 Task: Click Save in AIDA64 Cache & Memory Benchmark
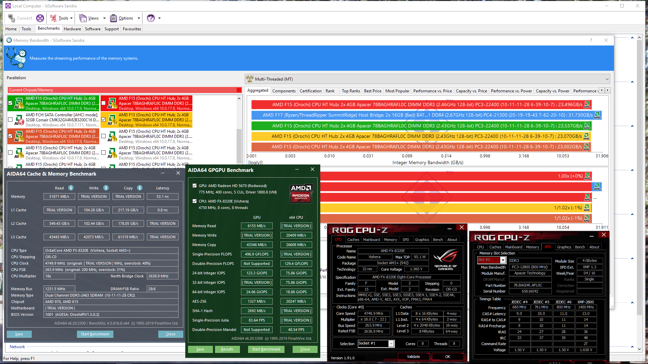(19, 334)
